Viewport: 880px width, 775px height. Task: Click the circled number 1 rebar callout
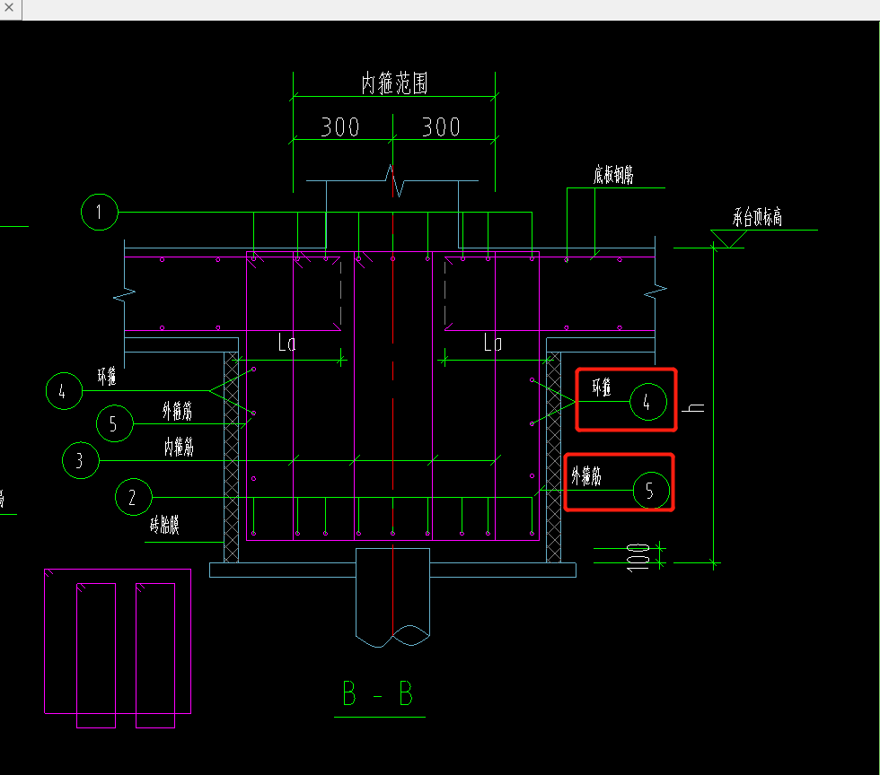click(100, 212)
